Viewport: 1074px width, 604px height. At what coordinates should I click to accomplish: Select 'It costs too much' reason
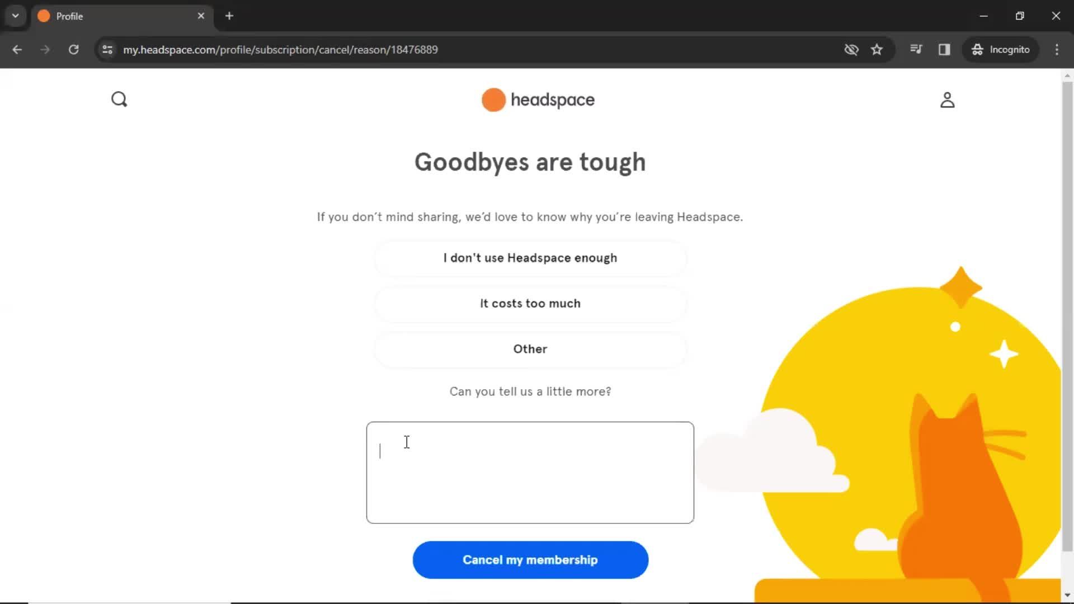coord(530,303)
